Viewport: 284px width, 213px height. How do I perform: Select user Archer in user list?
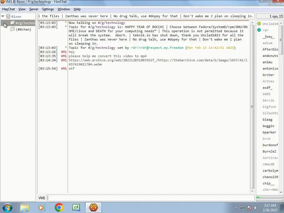pyautogui.click(x=268, y=75)
